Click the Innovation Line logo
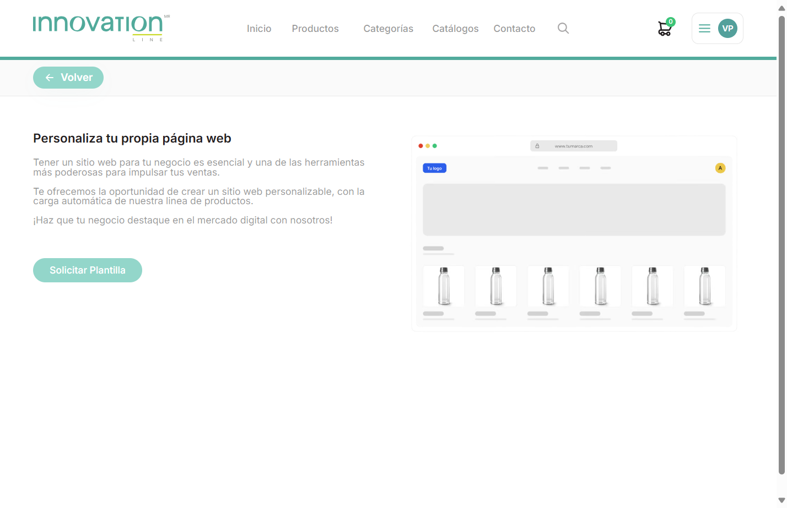The height and width of the screenshot is (508, 787). (x=101, y=28)
